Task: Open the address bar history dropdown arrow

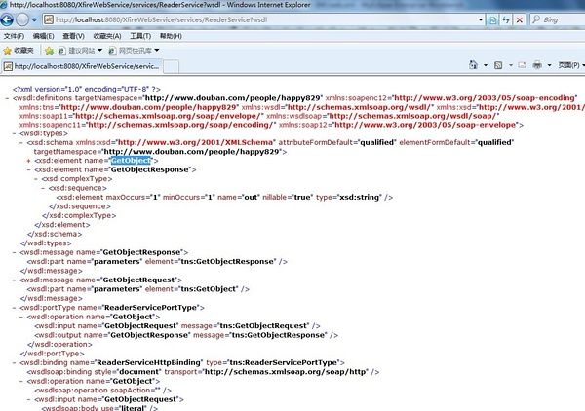Action: [x=481, y=19]
